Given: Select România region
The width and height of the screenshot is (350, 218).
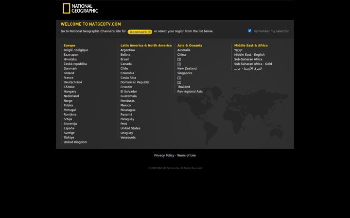Looking at the screenshot, I should [x=70, y=114].
